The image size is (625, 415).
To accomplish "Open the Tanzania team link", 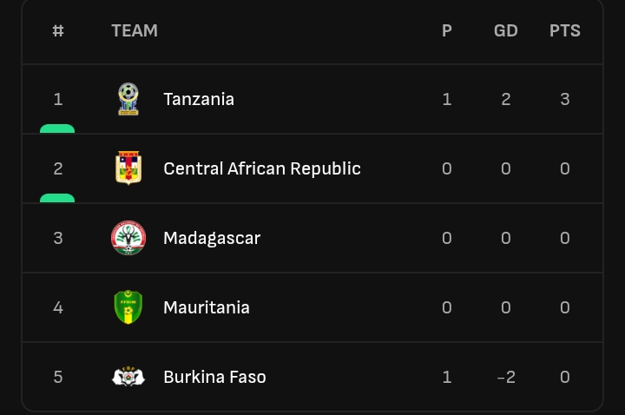I will tap(199, 99).
